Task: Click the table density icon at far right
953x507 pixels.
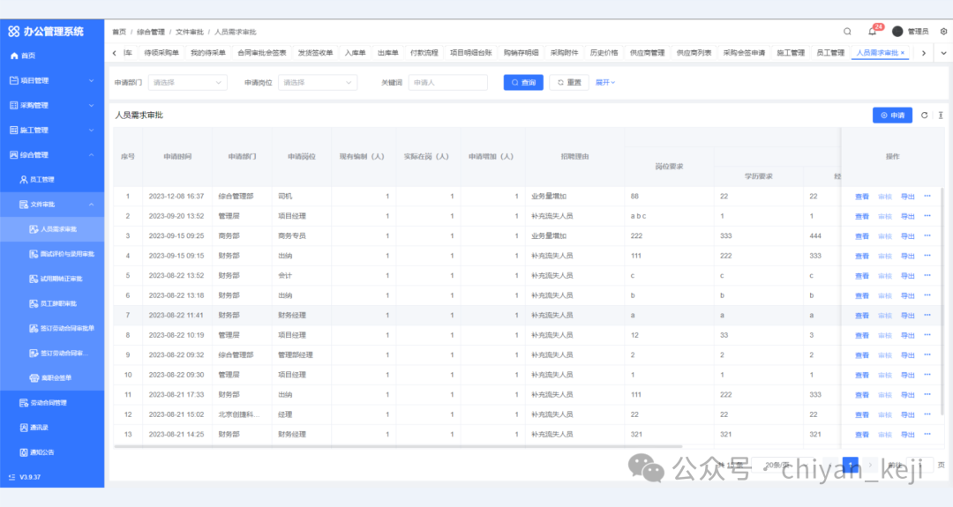Action: pyautogui.click(x=941, y=116)
